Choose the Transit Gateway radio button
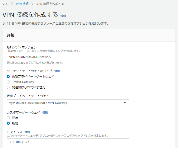Viewport: 178px width, 148px height. pos(8,82)
